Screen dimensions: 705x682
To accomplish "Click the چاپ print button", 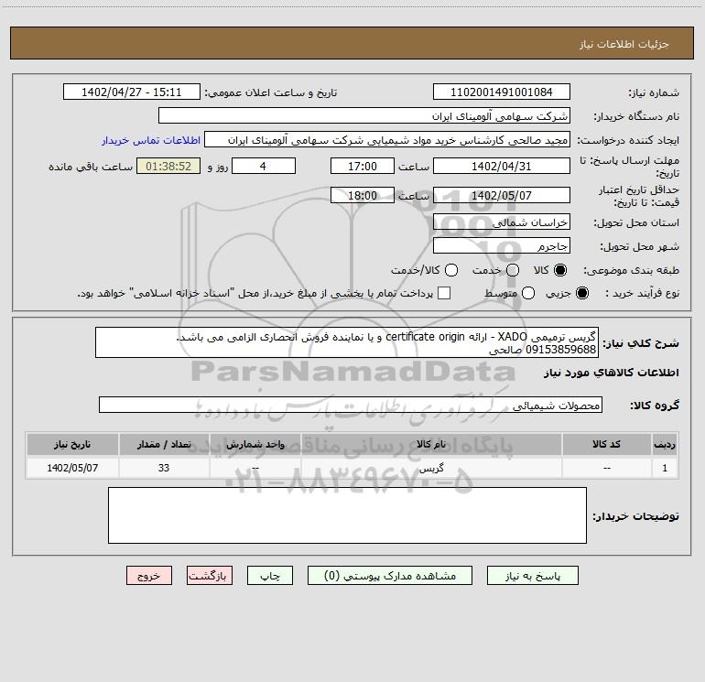I will [270, 576].
